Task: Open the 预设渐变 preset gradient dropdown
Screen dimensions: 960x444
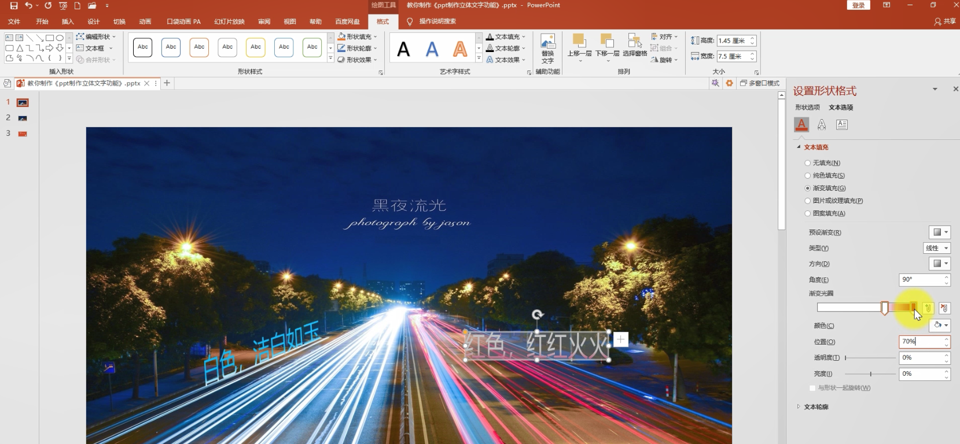Action: 940,232
